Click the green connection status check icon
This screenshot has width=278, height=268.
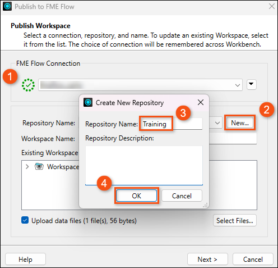(28, 85)
